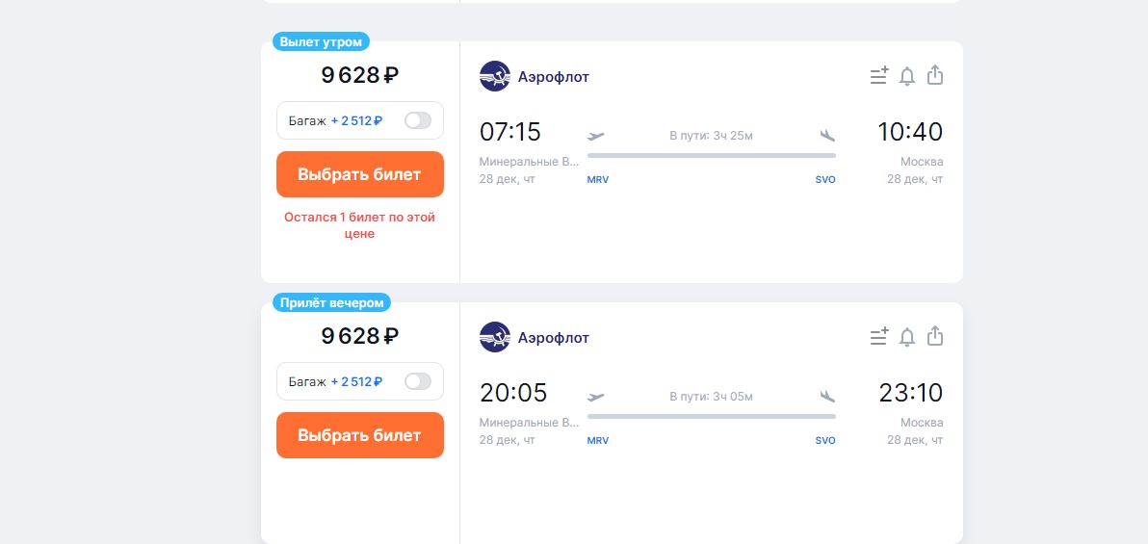
Task: Share the 07:15 Aeroflot flight
Action: tap(934, 75)
